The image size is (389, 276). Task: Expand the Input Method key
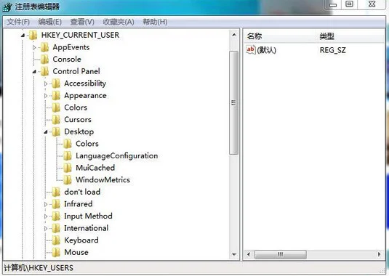click(46, 216)
